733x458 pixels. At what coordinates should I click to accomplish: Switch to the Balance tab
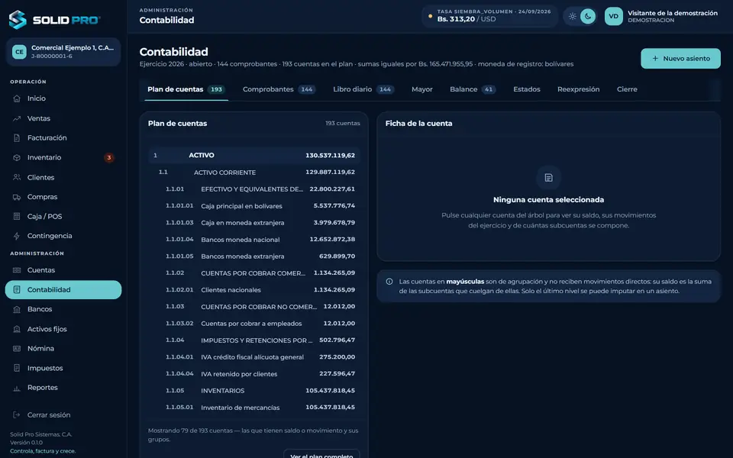(x=473, y=89)
